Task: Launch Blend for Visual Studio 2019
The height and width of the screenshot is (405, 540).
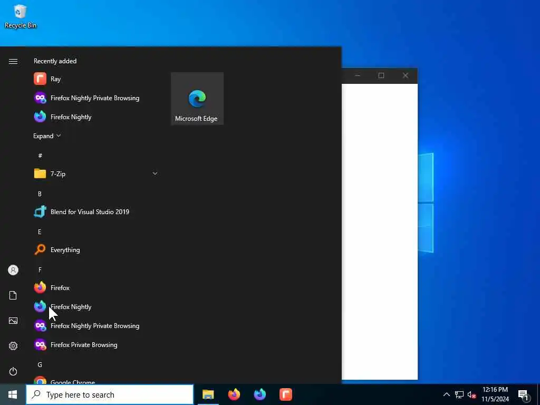Action: coord(96,212)
